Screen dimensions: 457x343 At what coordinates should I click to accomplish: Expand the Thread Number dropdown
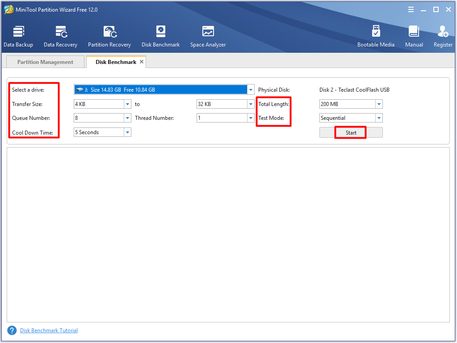251,118
